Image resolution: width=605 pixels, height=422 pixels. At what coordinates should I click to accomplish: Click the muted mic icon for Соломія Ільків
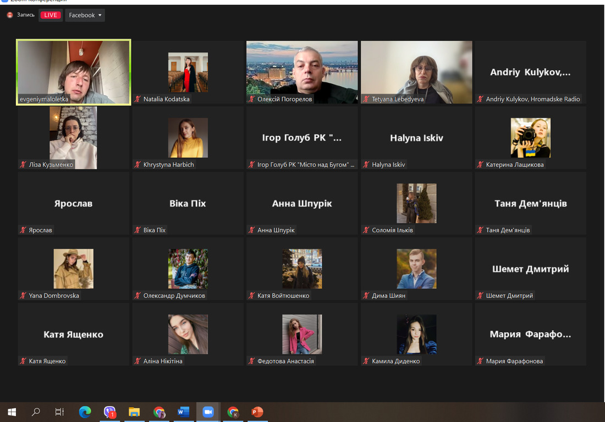click(366, 230)
